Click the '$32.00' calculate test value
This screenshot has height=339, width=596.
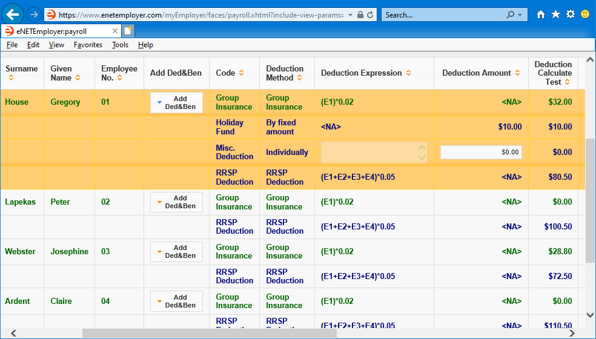pos(560,102)
